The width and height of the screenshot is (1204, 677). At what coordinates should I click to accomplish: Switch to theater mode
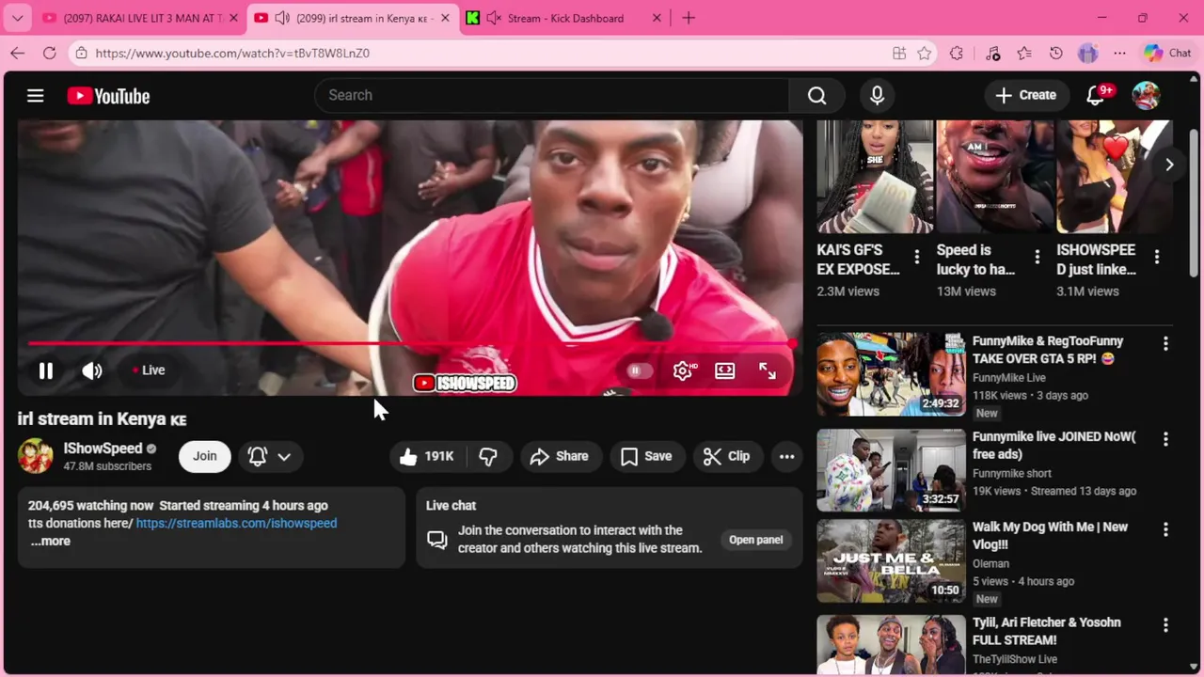pos(724,370)
